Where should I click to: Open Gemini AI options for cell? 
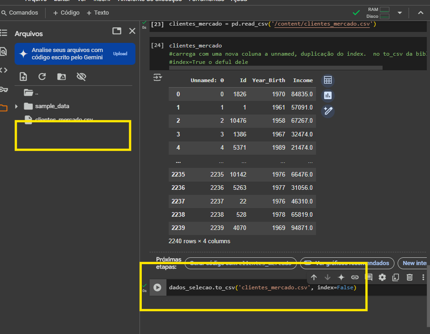point(341,277)
